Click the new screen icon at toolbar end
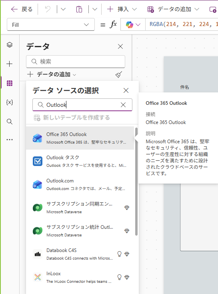The height and width of the screenshot is (294, 218). pyautogui.click(x=213, y=9)
